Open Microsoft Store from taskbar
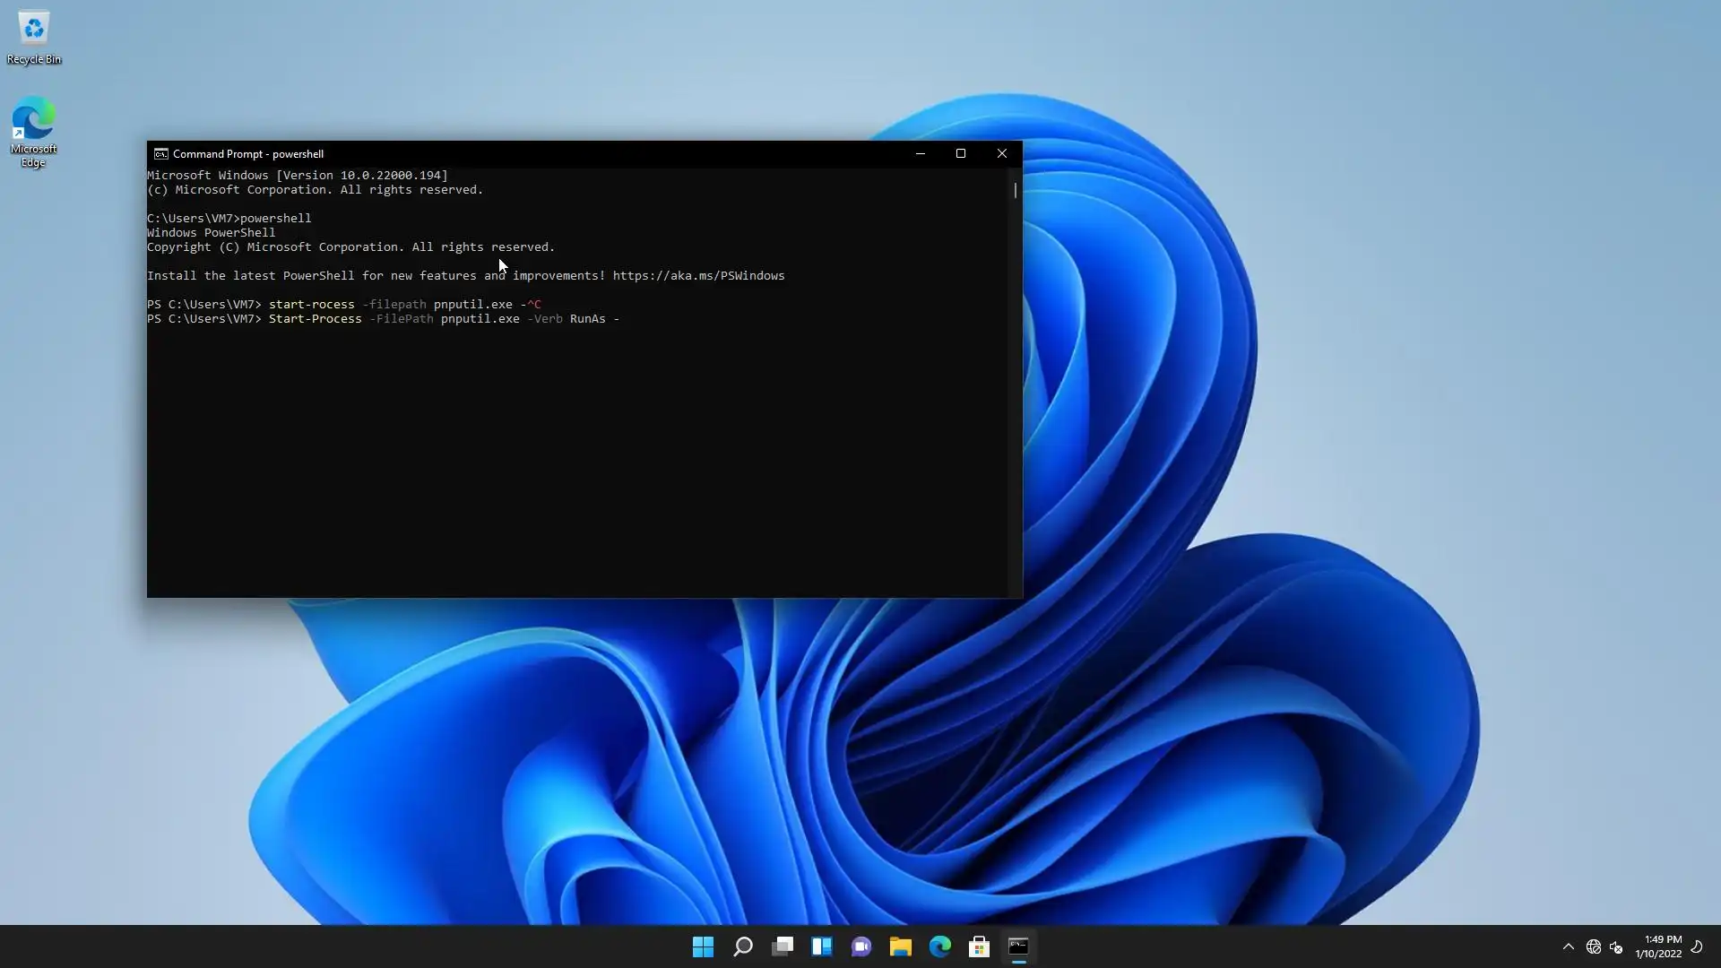The width and height of the screenshot is (1721, 968). pos(979,946)
